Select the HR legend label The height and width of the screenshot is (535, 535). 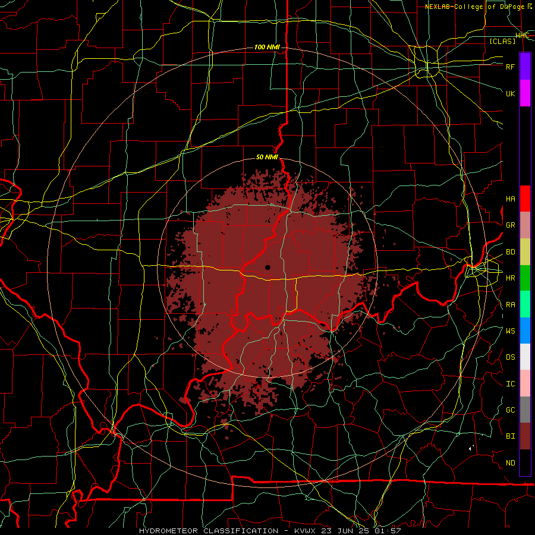tap(511, 278)
